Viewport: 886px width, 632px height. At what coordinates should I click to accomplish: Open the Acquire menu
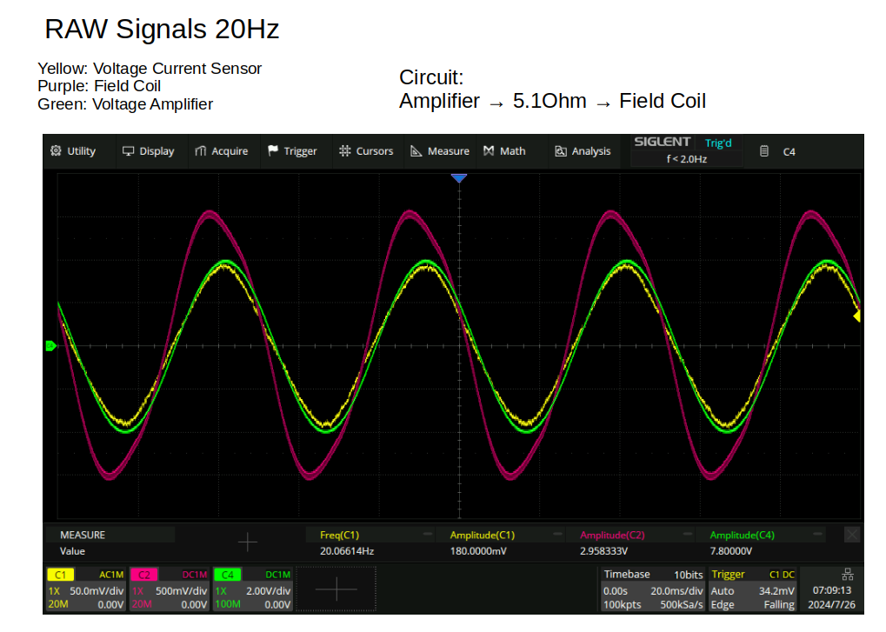(222, 151)
